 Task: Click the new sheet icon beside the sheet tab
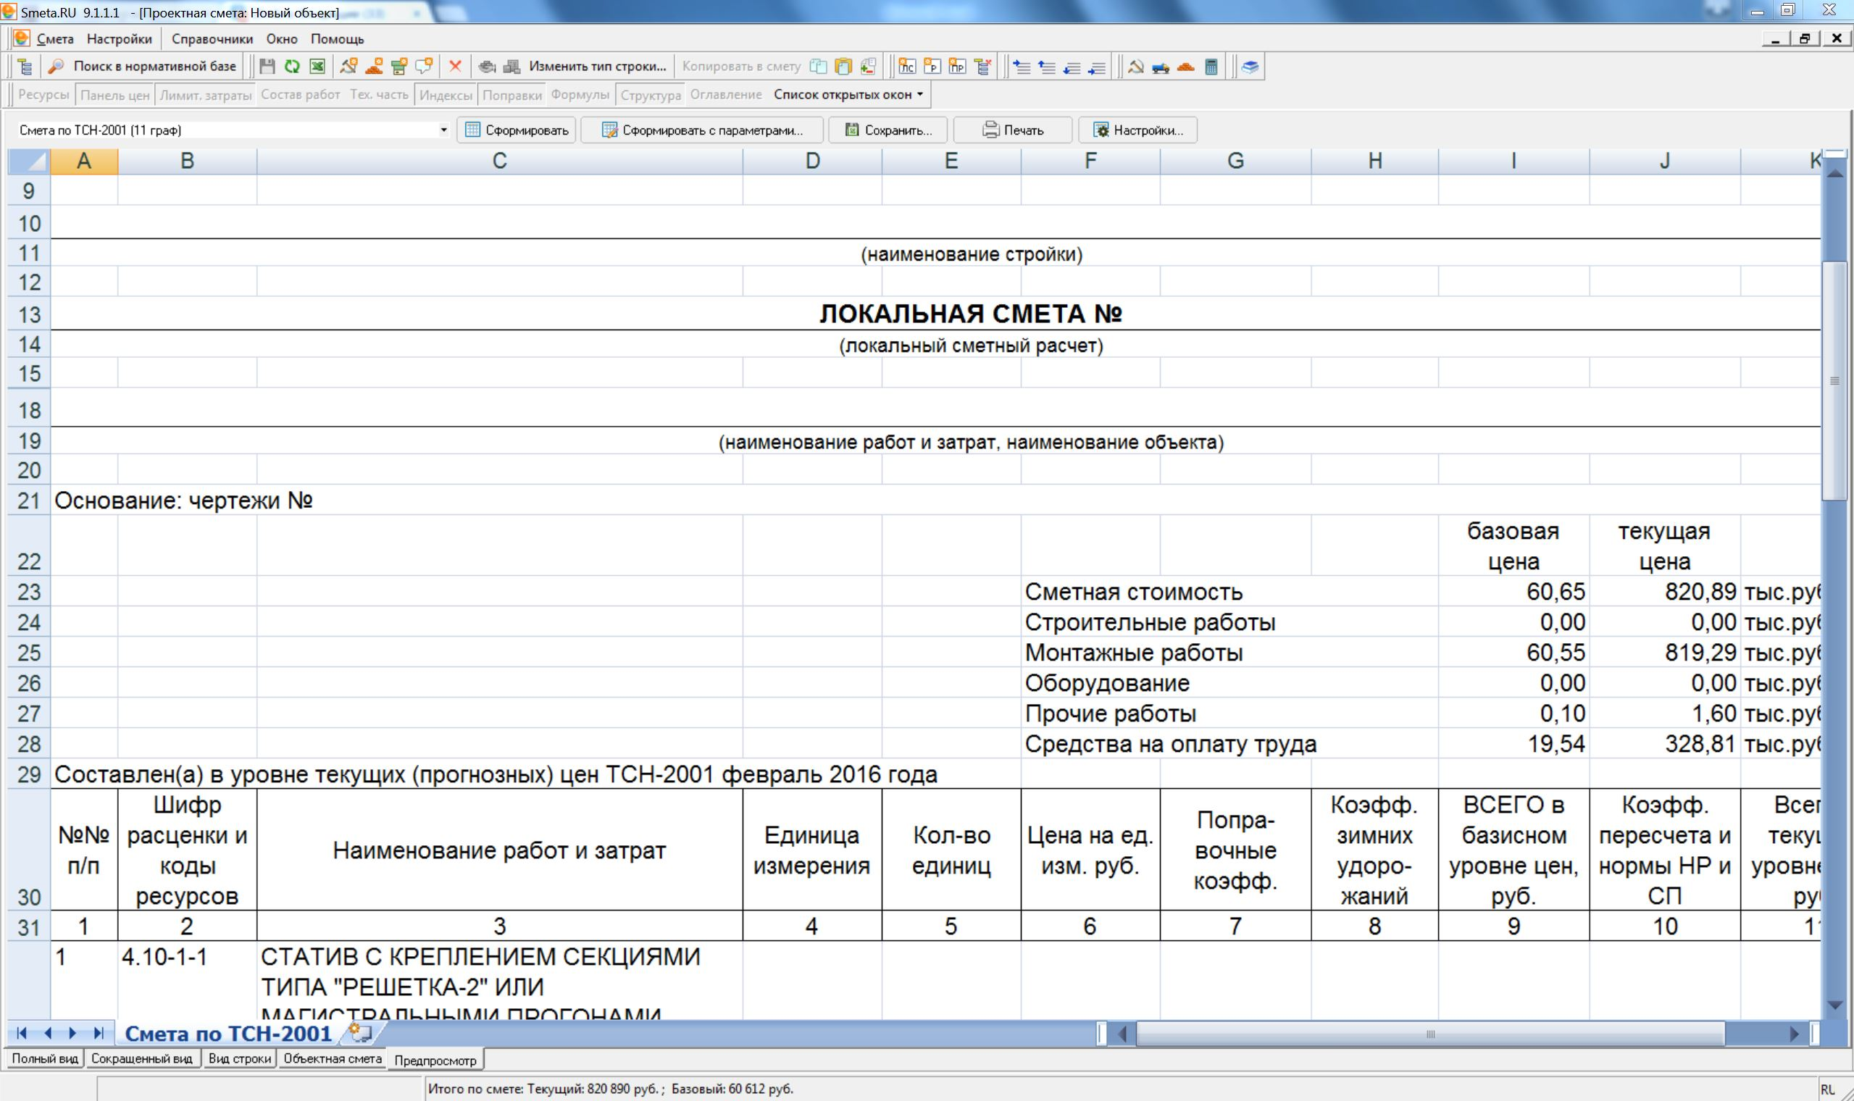coord(360,1033)
